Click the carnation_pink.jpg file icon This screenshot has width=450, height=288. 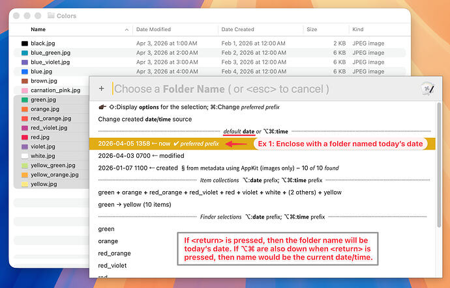click(25, 90)
